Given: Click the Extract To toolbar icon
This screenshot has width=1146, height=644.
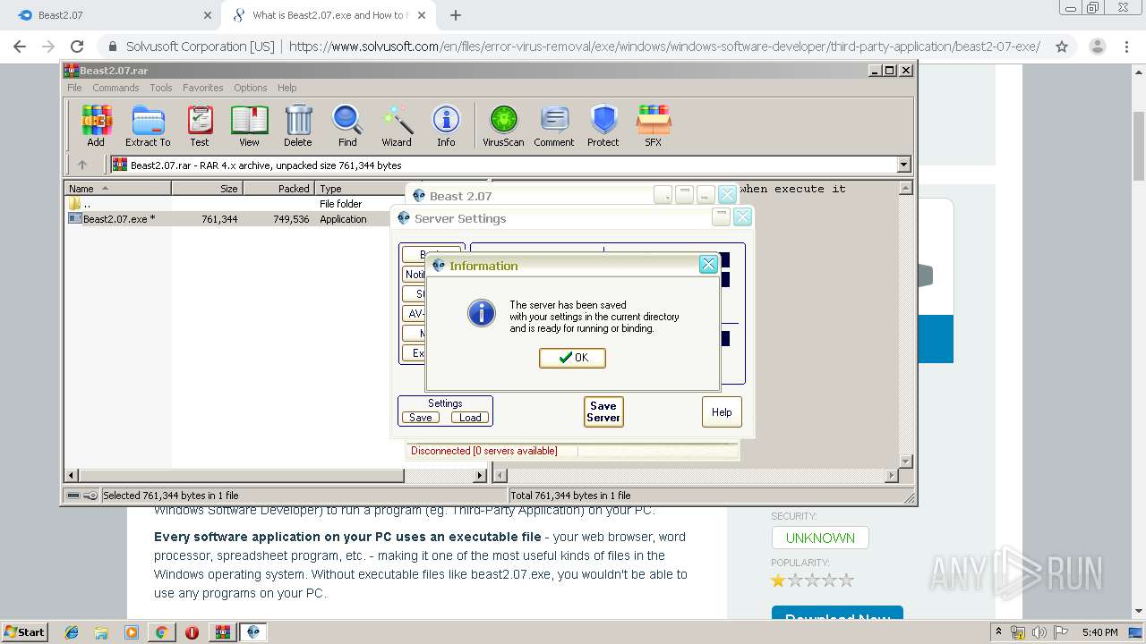Looking at the screenshot, I should pyautogui.click(x=148, y=125).
